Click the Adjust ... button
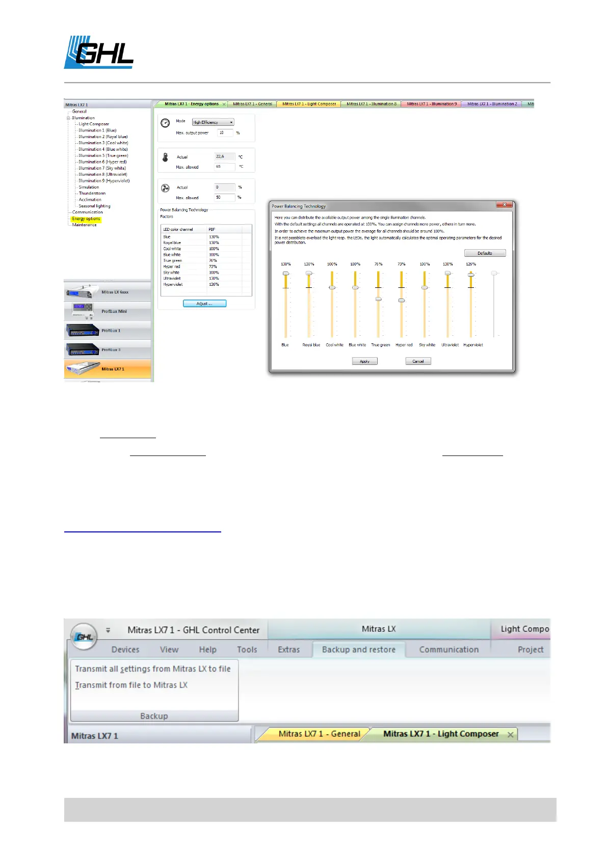Viewport: 607px width, 858px height. (204, 304)
